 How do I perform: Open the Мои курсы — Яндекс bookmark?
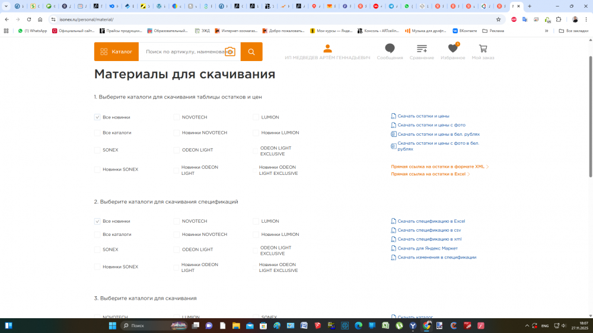331,31
